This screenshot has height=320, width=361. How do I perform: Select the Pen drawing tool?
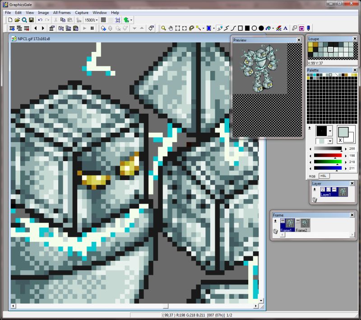tap(219, 28)
